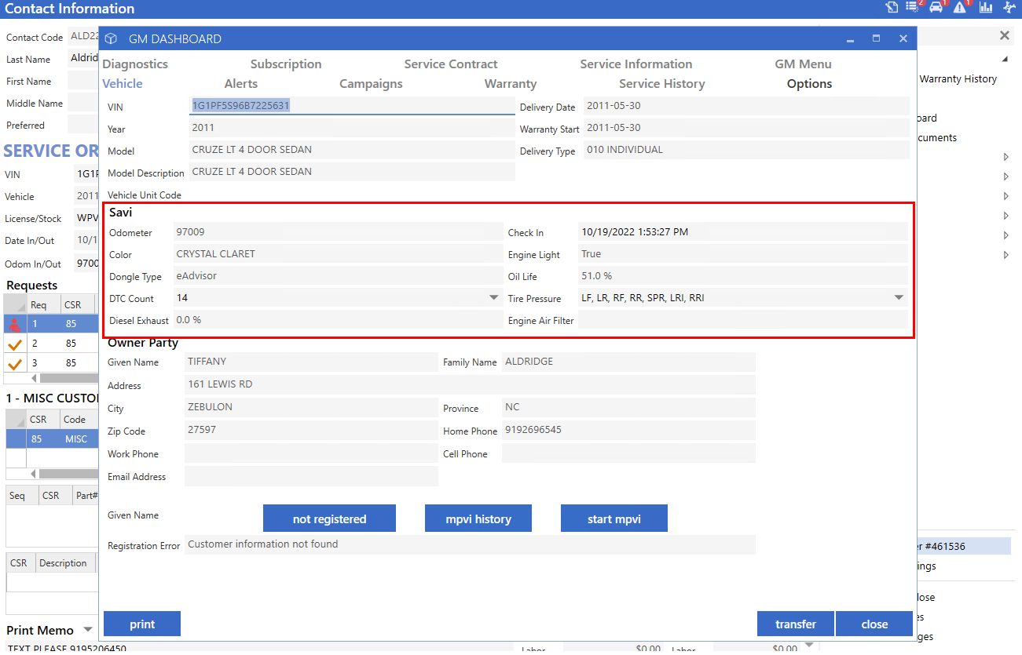Click the Year field showing 2011
The height and width of the screenshot is (655, 1022).
point(353,128)
